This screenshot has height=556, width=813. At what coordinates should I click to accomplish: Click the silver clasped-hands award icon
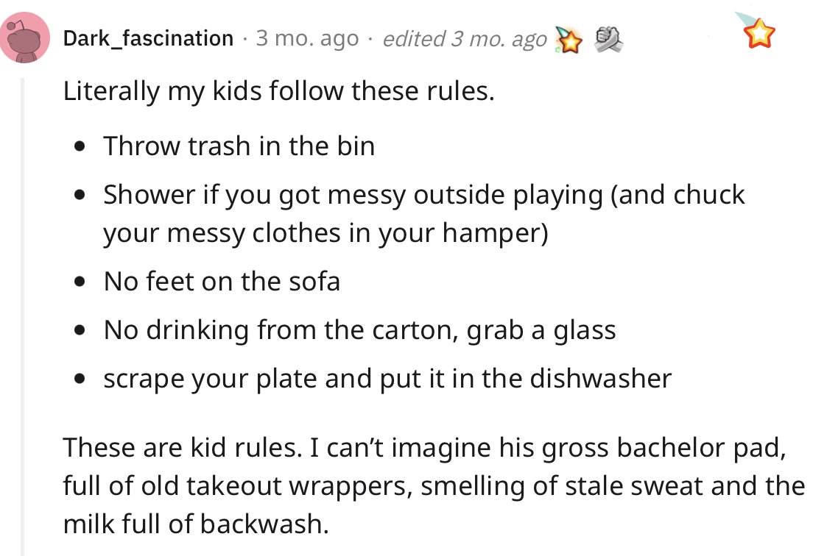[608, 39]
